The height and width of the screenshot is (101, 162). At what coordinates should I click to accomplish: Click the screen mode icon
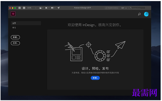(46, 8)
